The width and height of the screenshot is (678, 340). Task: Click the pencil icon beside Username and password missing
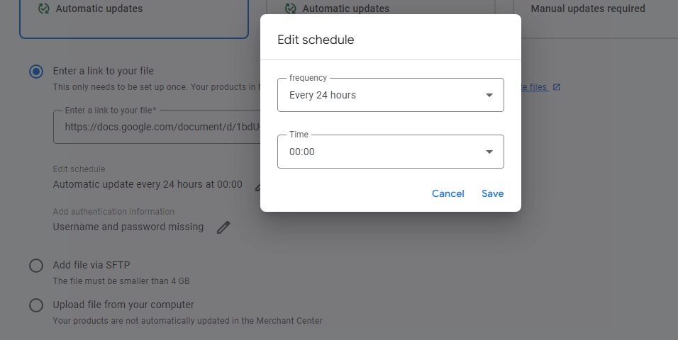(x=223, y=227)
